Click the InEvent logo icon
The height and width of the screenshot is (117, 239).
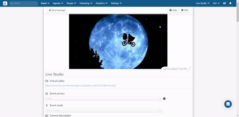(5, 3)
